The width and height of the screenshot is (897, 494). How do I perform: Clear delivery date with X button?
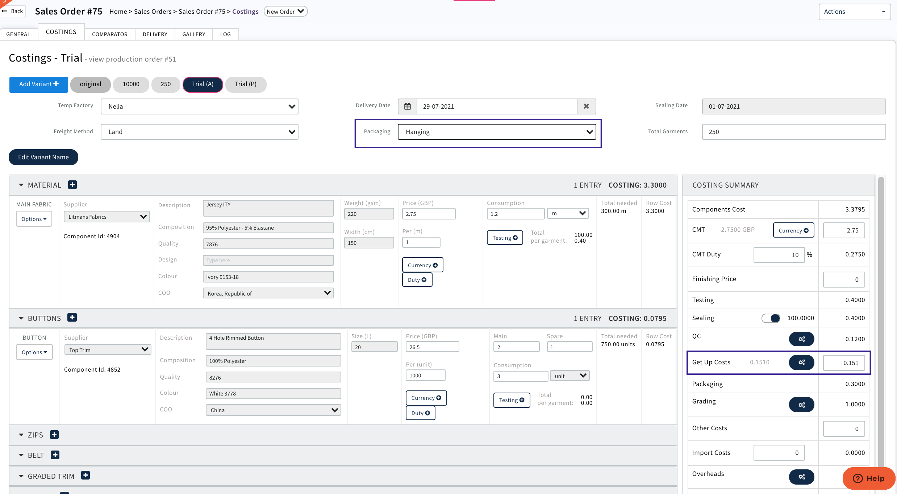586,106
